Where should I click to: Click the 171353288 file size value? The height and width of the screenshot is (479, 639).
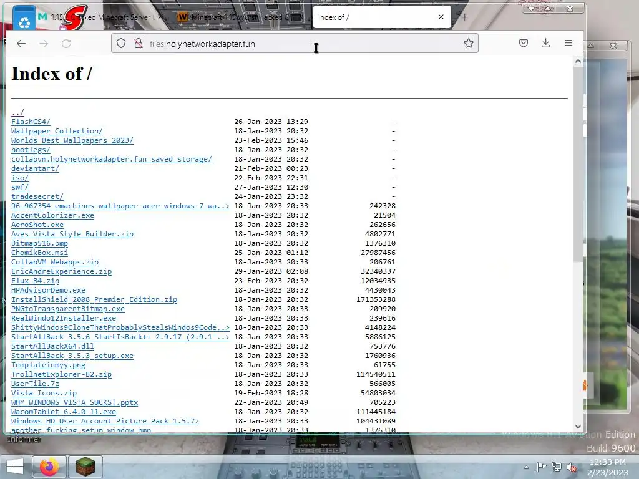[376, 300]
